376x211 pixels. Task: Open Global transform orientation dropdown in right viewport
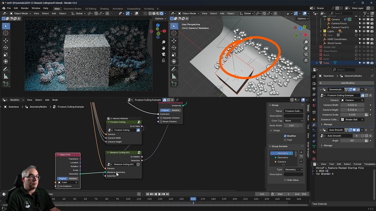[x=246, y=13]
